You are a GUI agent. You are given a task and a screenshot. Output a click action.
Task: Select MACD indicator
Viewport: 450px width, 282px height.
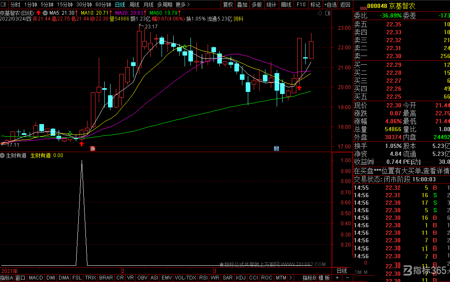tap(36, 278)
